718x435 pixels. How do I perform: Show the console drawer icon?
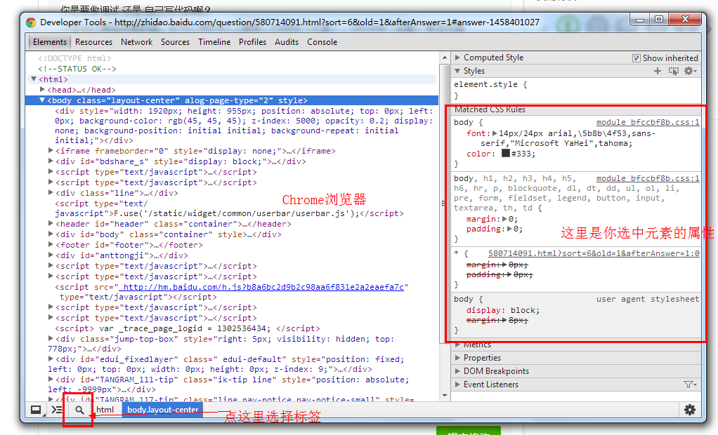pos(57,410)
